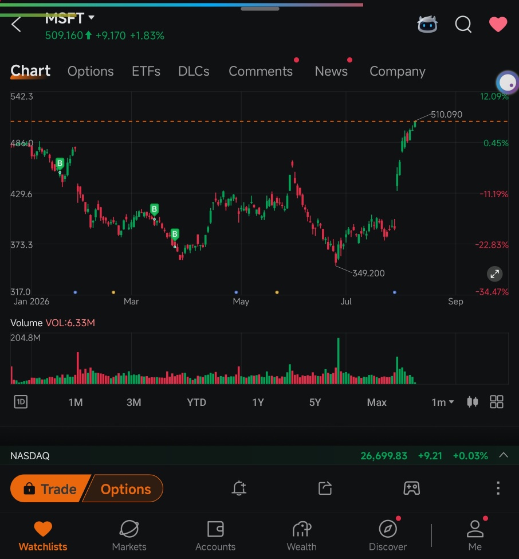
Task: Go to Accounts in bottom navigation
Action: [215, 535]
